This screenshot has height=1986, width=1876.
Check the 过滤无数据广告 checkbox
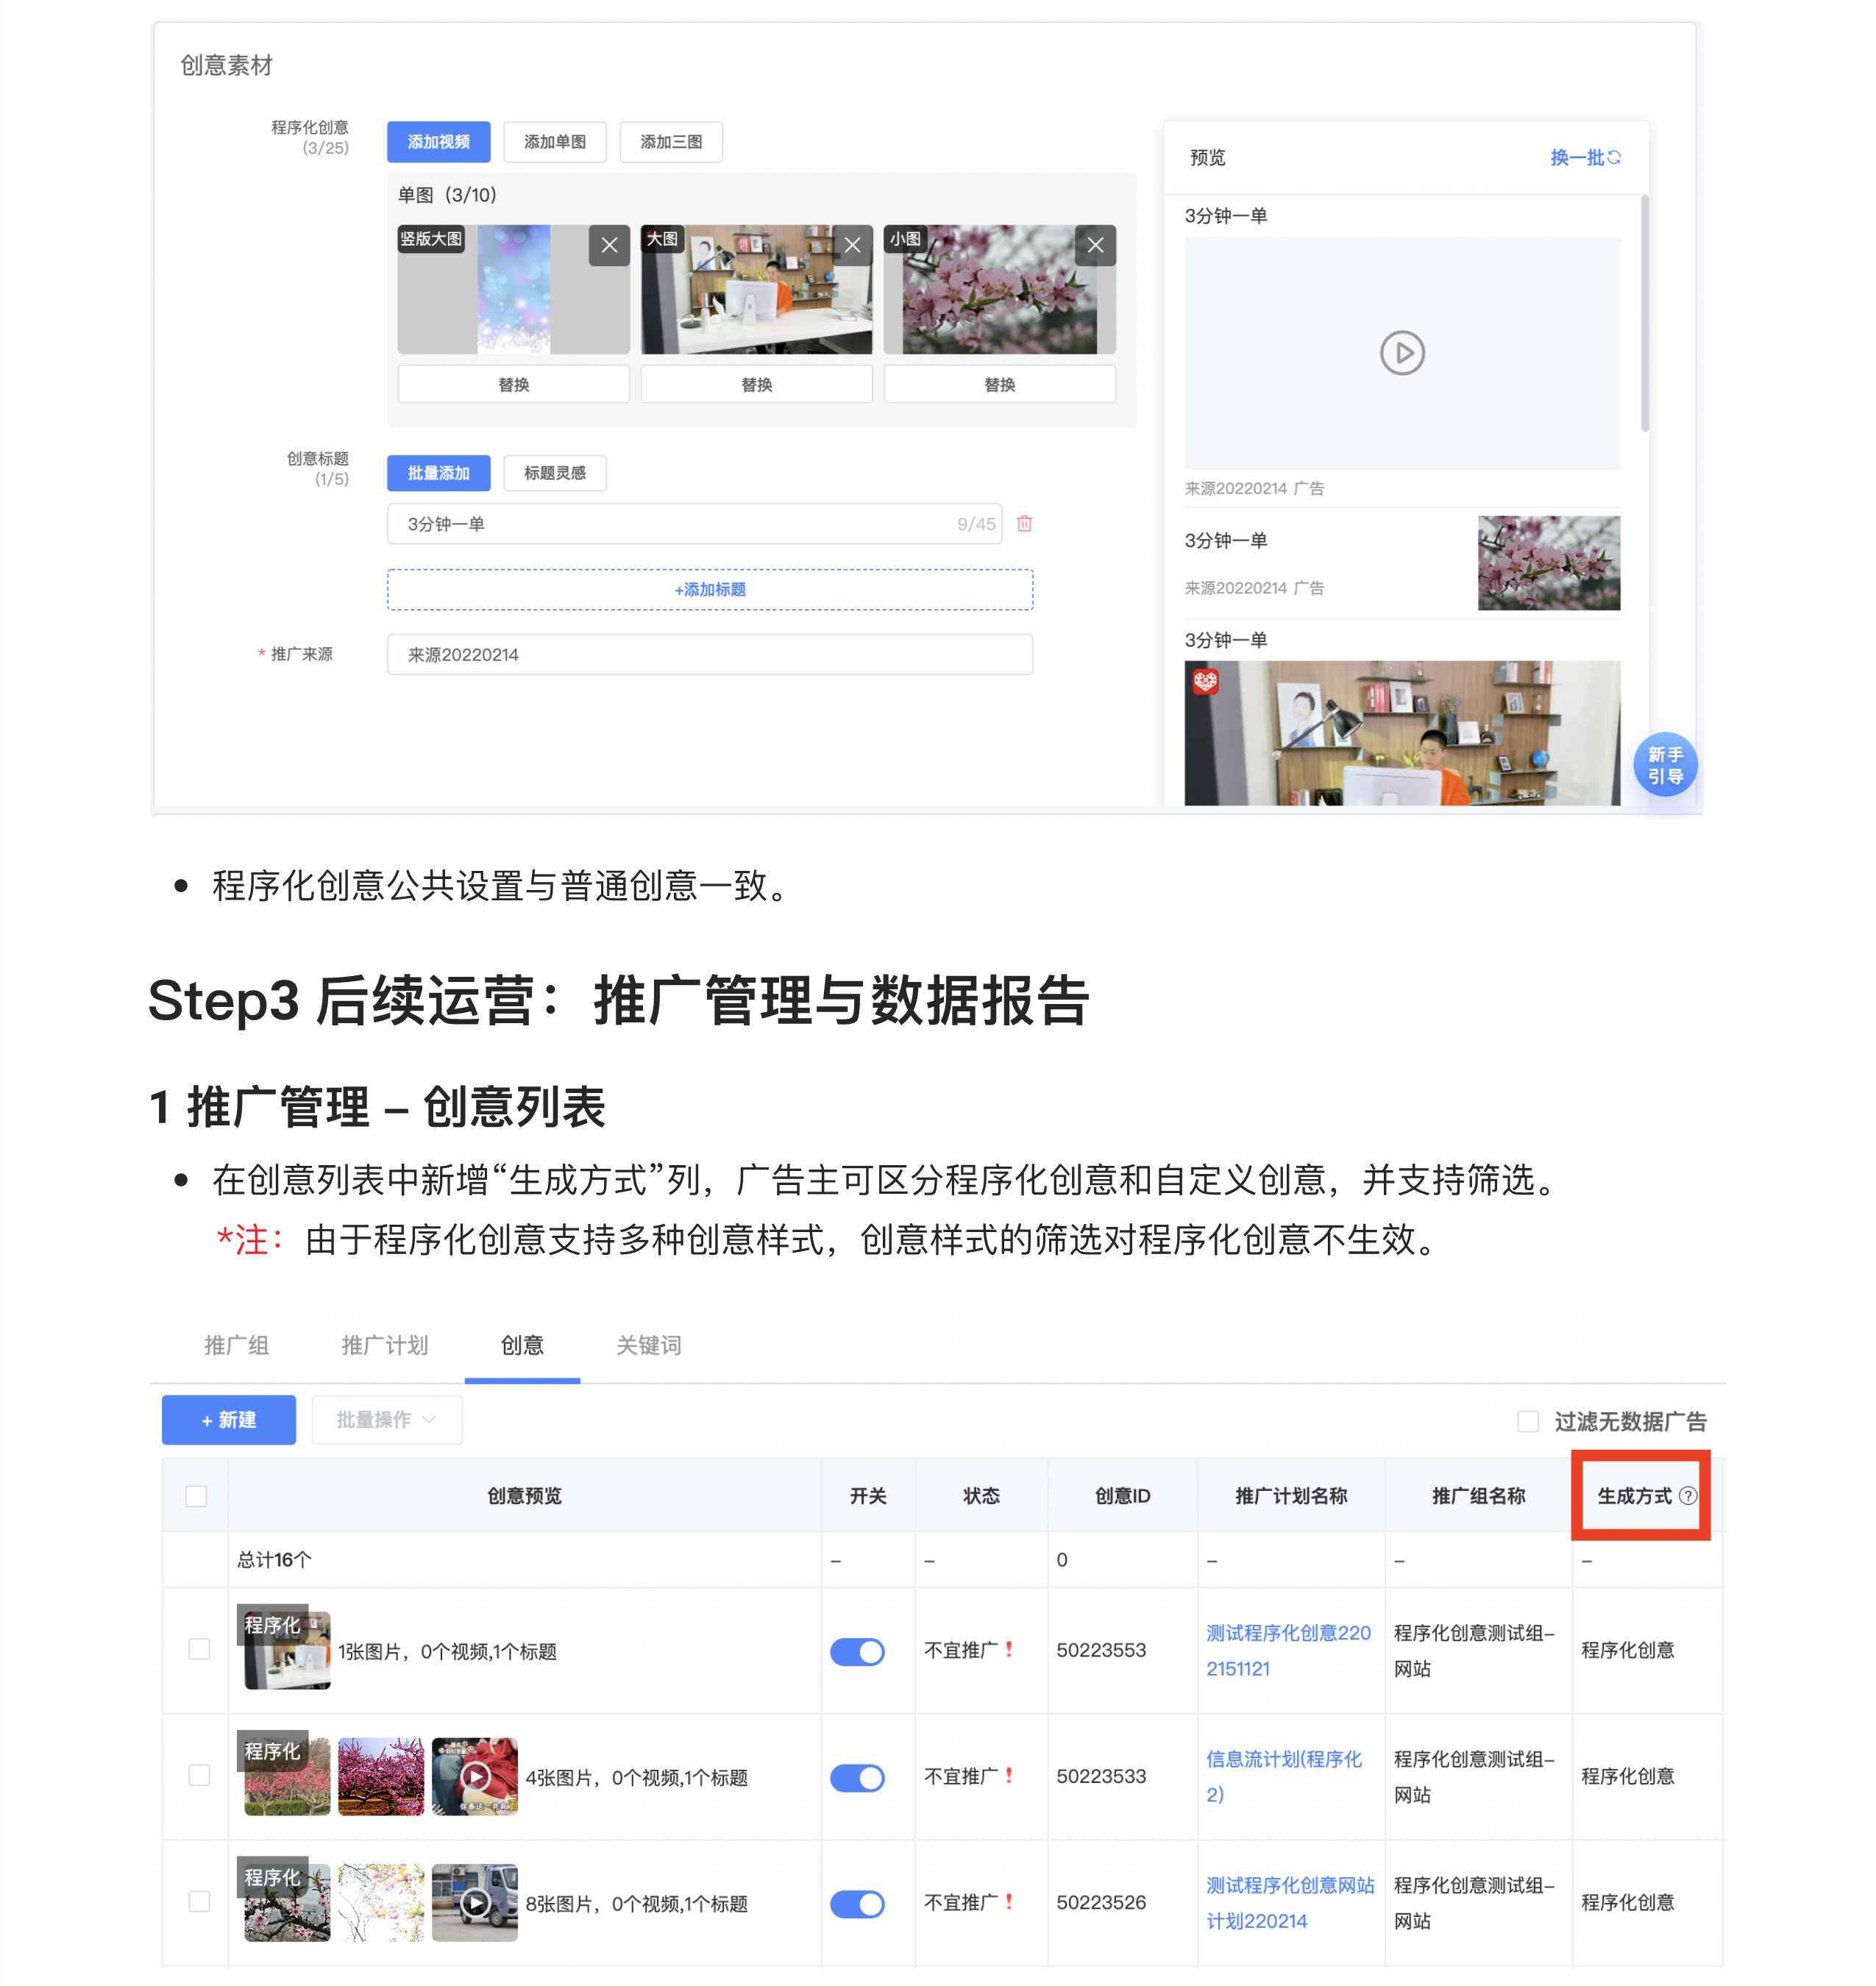[1527, 1421]
